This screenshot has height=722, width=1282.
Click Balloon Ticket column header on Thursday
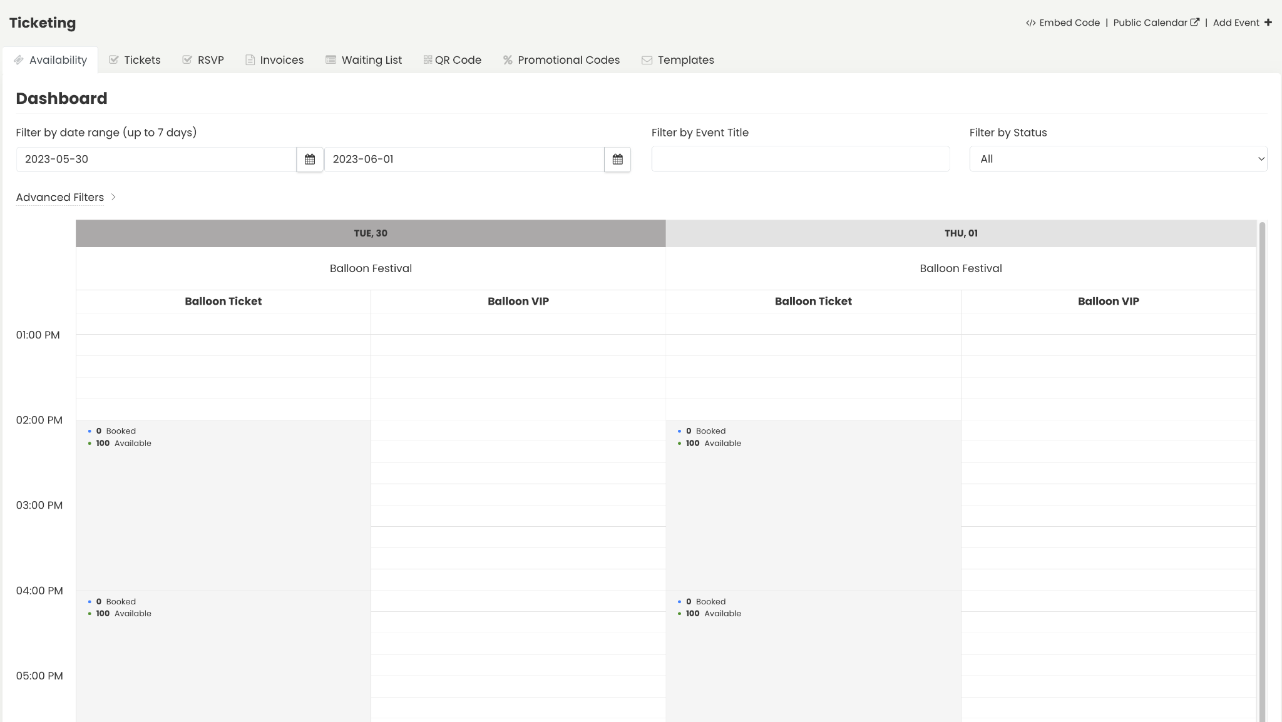tap(813, 302)
